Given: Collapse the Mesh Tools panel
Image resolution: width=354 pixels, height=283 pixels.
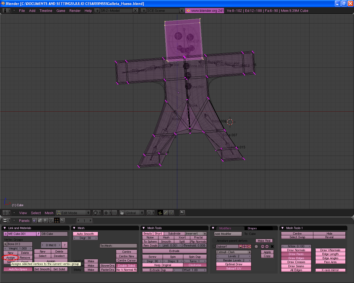Looking at the screenshot, I should [144, 228].
